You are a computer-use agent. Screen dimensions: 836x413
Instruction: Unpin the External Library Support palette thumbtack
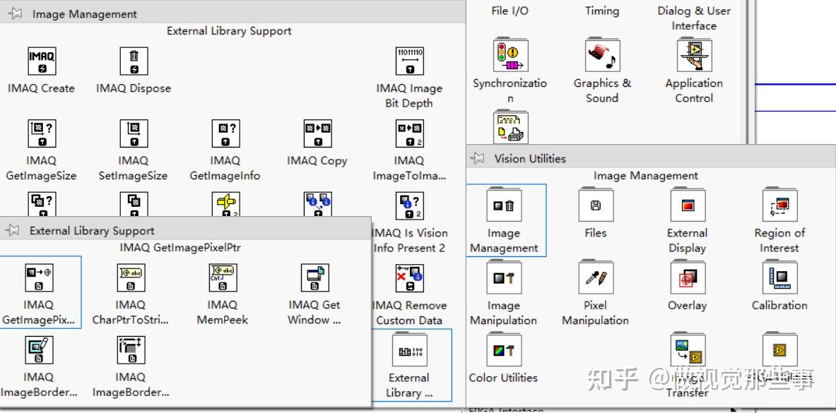point(13,231)
